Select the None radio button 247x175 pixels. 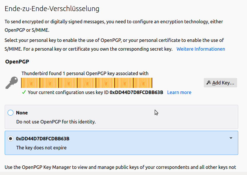click(11, 113)
